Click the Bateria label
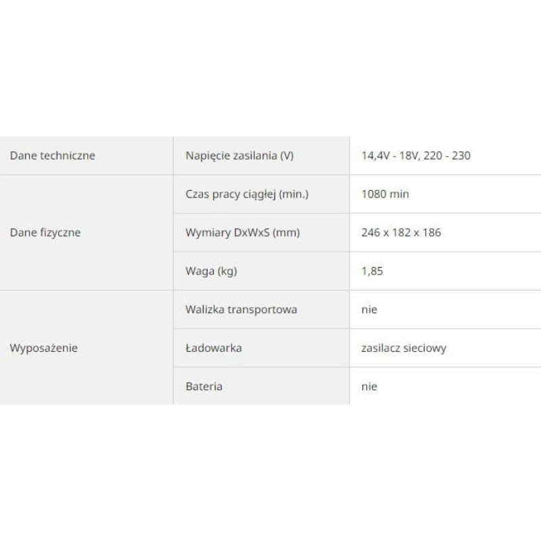541x541 pixels. click(x=204, y=386)
